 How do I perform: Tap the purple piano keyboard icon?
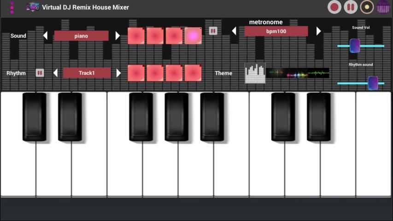coord(383,7)
